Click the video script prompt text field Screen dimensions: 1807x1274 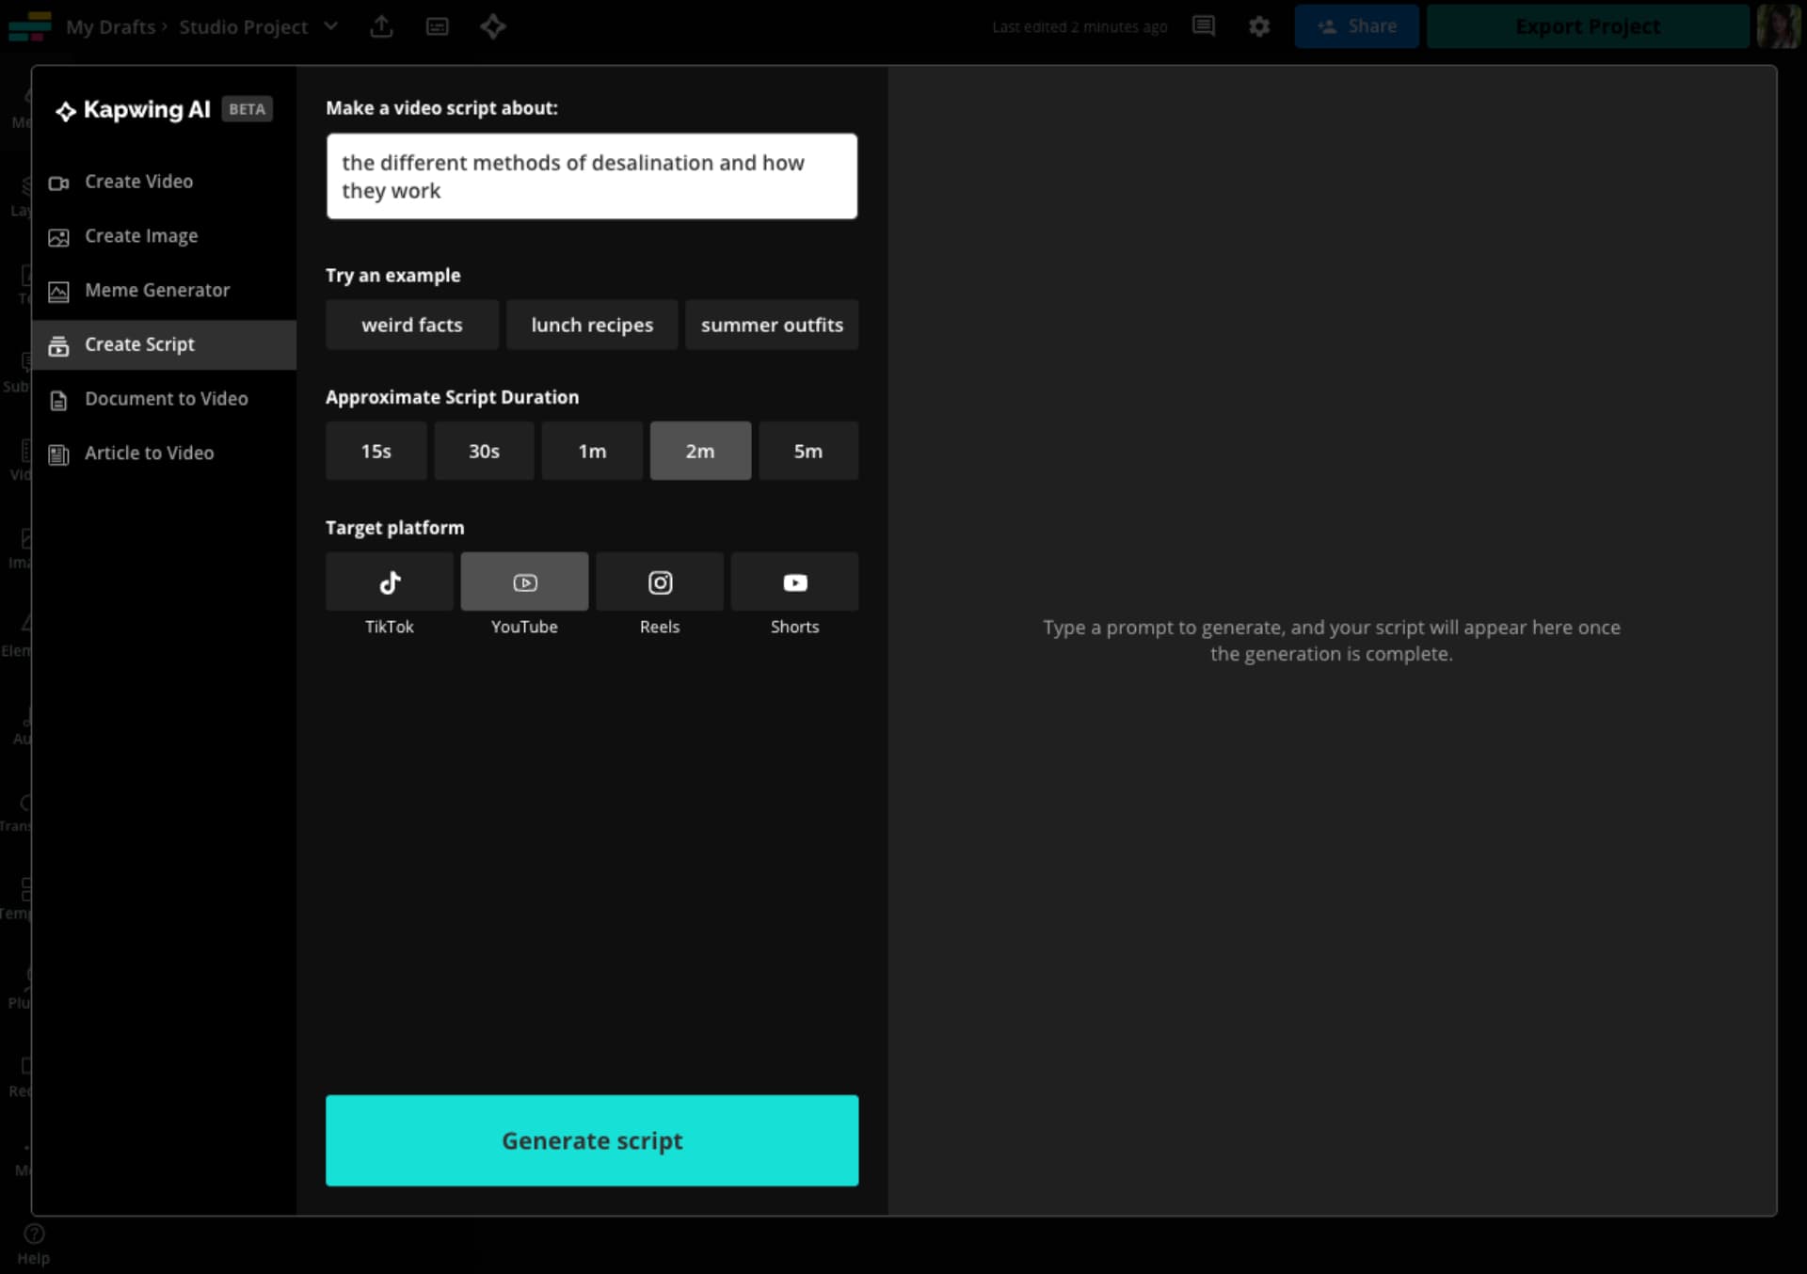coord(591,177)
